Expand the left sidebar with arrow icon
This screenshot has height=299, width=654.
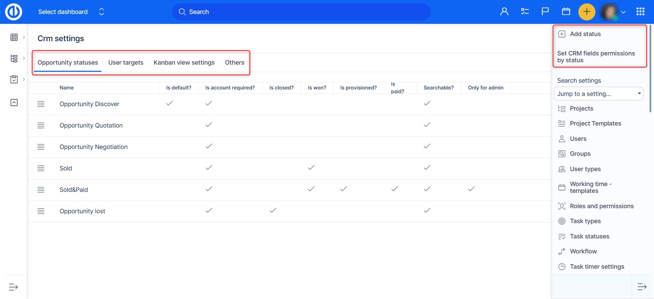pos(13,287)
